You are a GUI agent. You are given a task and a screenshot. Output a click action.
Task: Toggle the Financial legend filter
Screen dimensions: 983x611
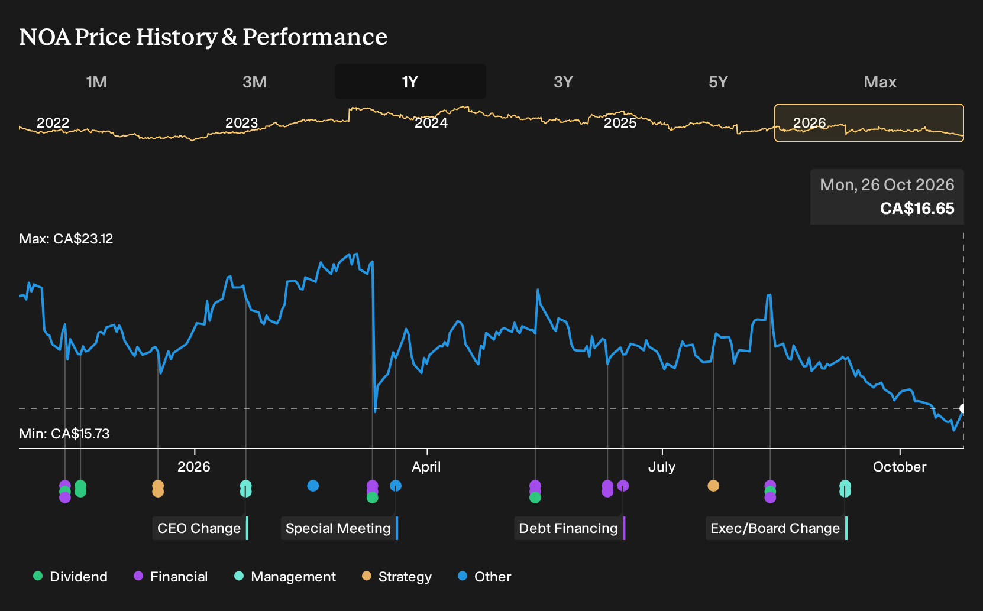(171, 577)
